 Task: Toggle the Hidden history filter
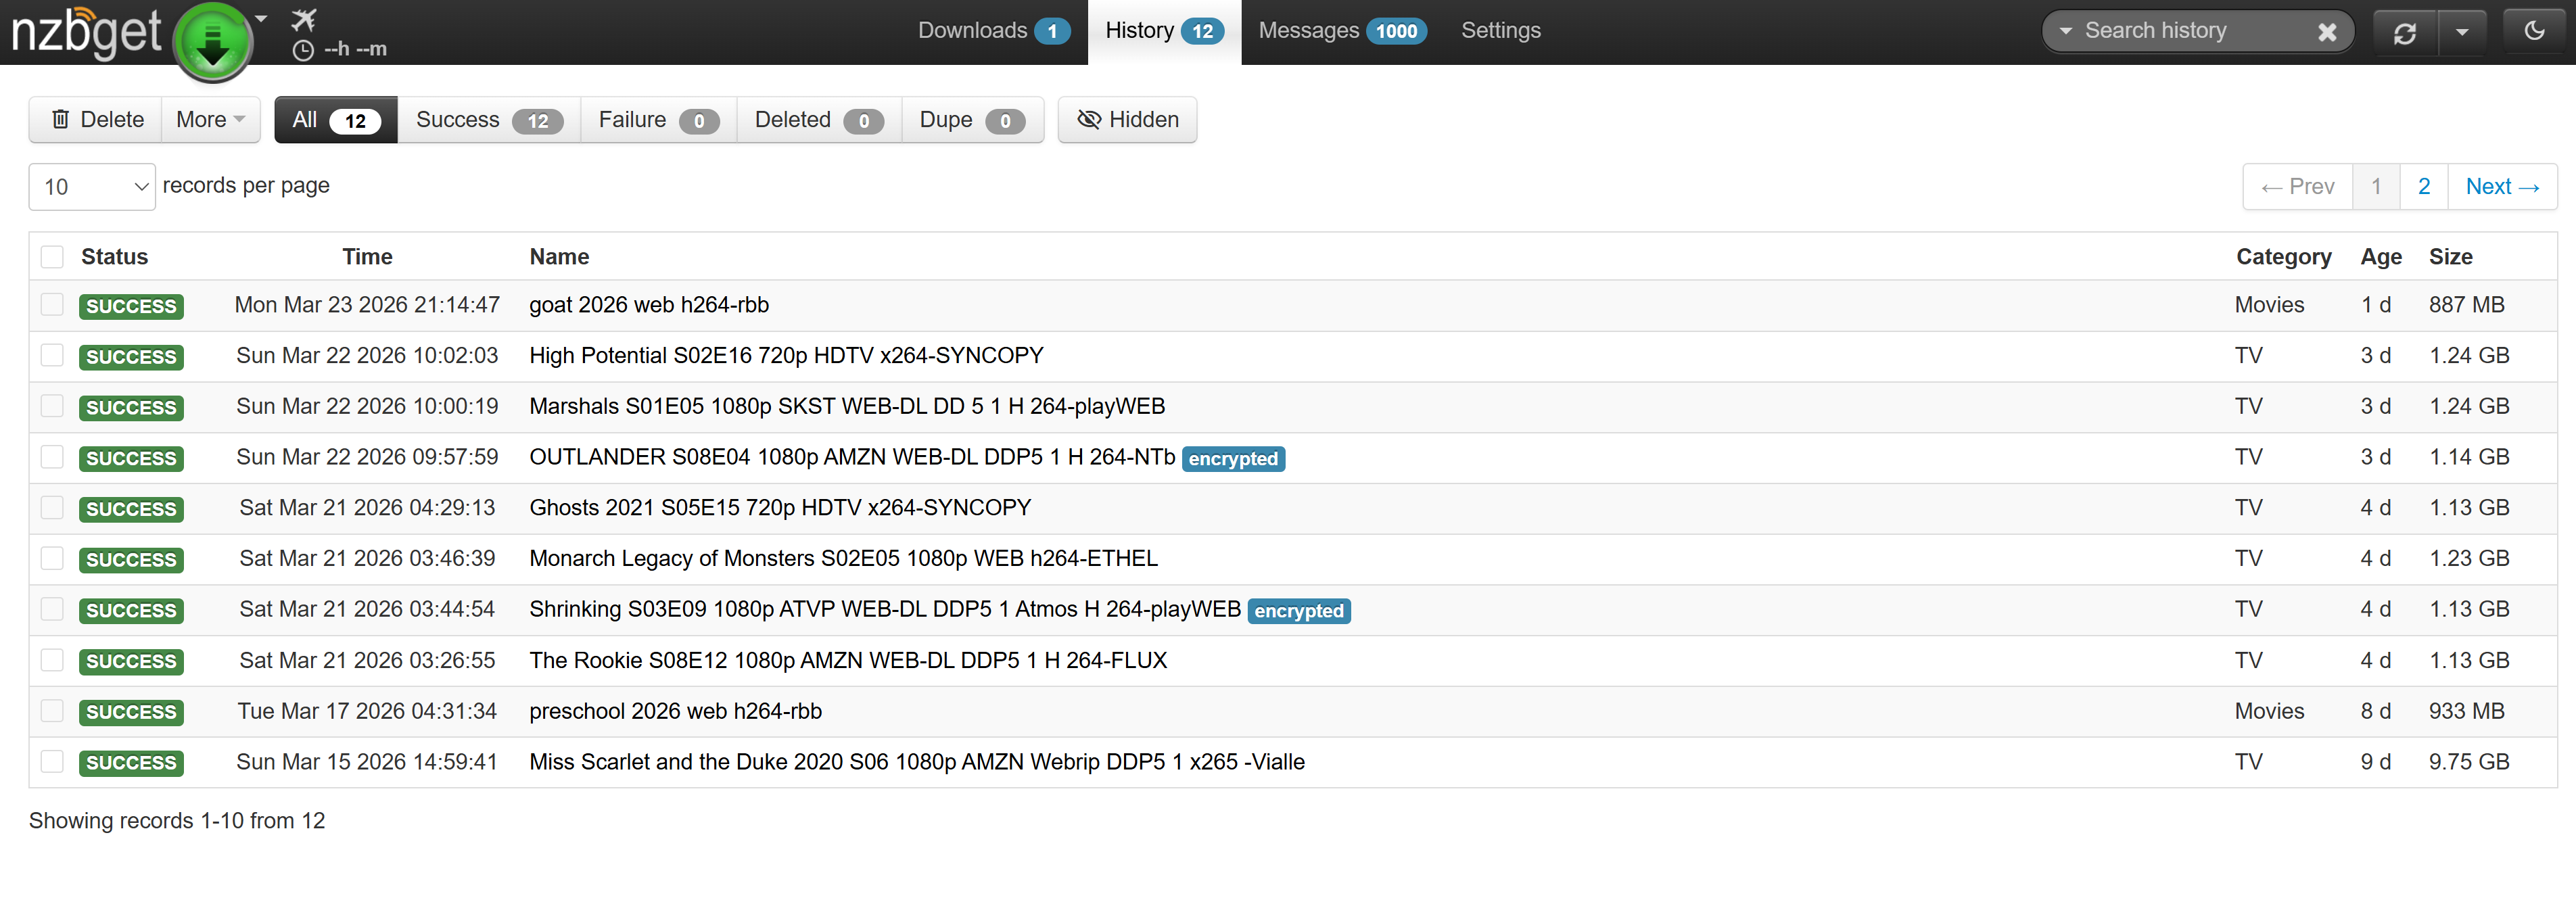pos(1127,120)
